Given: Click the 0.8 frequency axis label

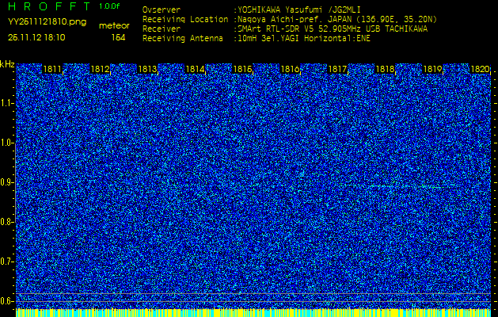Looking at the screenshot, I should [6, 222].
